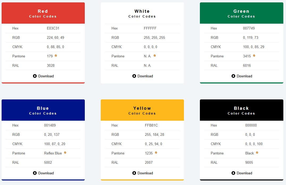
Task: Click the verified badge next to Pantone 179
Action: tap(55, 56)
